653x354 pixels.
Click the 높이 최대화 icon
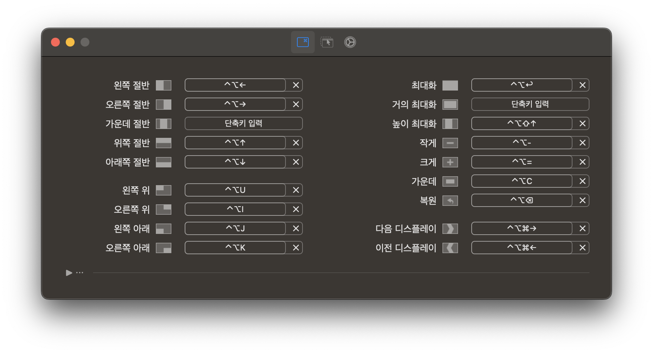[x=450, y=124]
